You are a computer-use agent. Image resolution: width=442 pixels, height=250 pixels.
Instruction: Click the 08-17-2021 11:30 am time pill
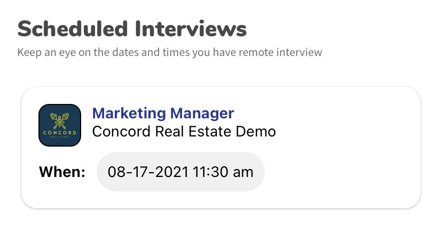tap(180, 172)
